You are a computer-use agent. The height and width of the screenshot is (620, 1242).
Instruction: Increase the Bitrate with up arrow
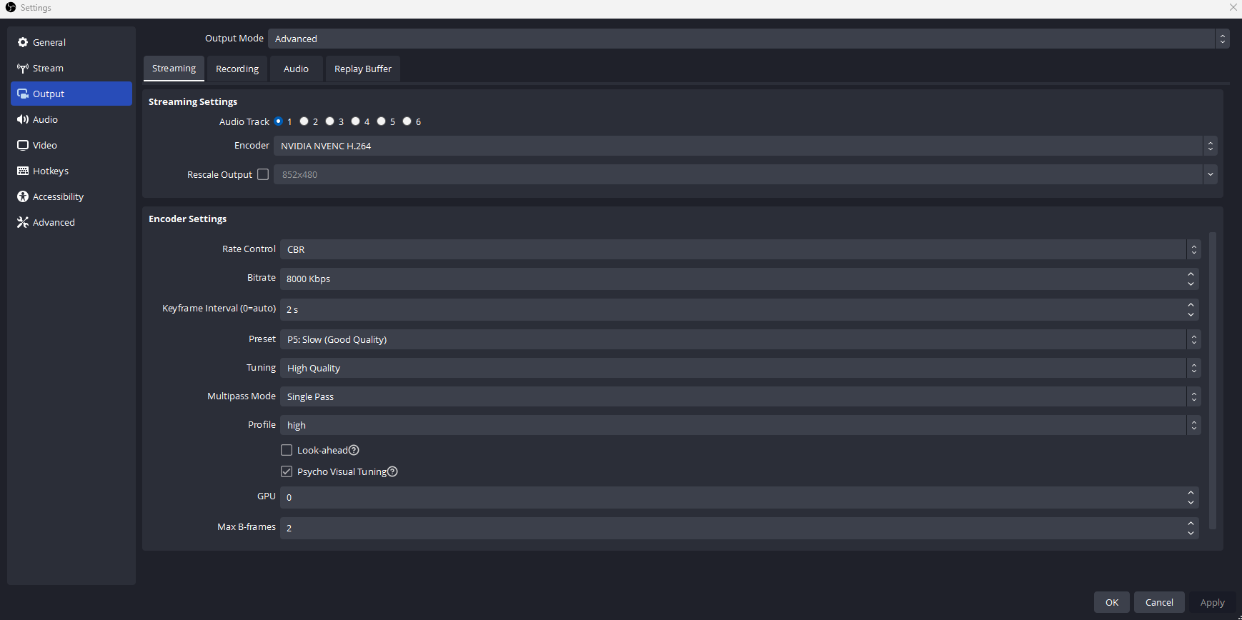(x=1191, y=274)
